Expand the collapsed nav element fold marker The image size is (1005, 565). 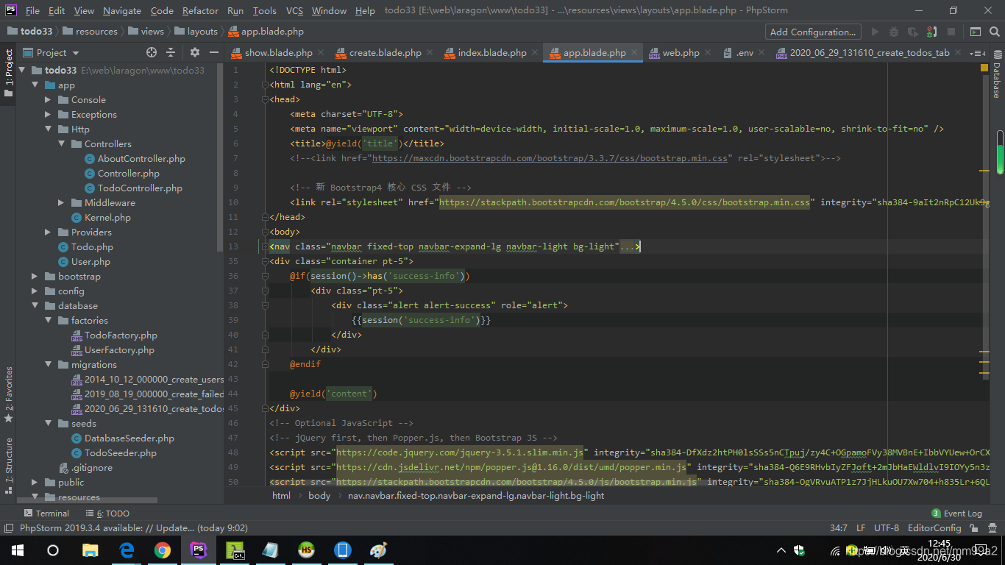click(264, 247)
